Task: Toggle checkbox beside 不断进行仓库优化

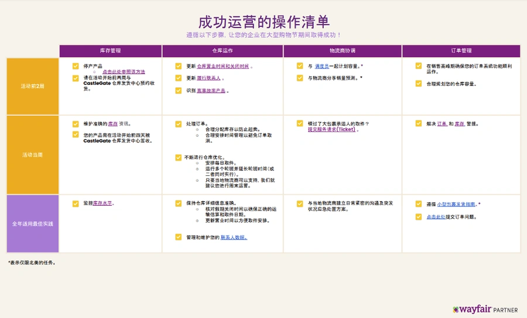Action: pyautogui.click(x=179, y=157)
